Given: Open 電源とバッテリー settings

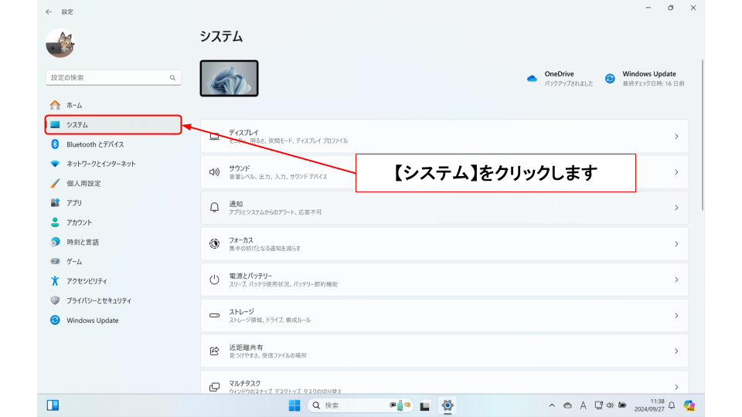Looking at the screenshot, I should pos(444,280).
